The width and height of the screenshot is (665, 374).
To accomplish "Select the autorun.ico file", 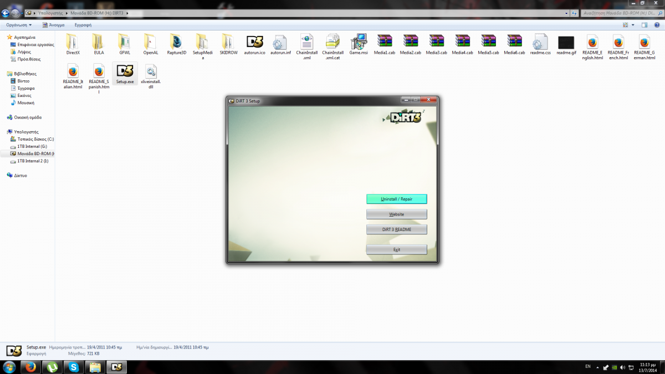I will [x=255, y=45].
